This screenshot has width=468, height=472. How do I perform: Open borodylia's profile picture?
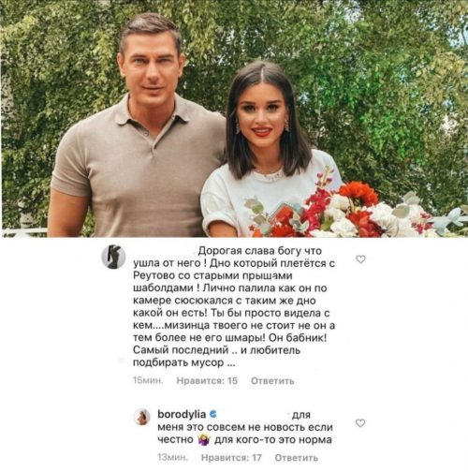[142, 417]
